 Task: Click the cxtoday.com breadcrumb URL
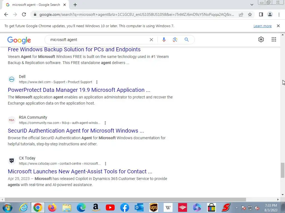(x=60, y=164)
